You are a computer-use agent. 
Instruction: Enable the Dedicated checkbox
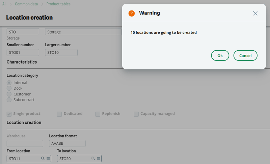point(59,114)
